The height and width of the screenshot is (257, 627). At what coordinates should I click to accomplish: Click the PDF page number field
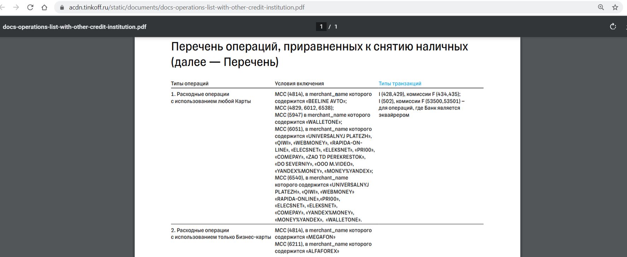321,26
